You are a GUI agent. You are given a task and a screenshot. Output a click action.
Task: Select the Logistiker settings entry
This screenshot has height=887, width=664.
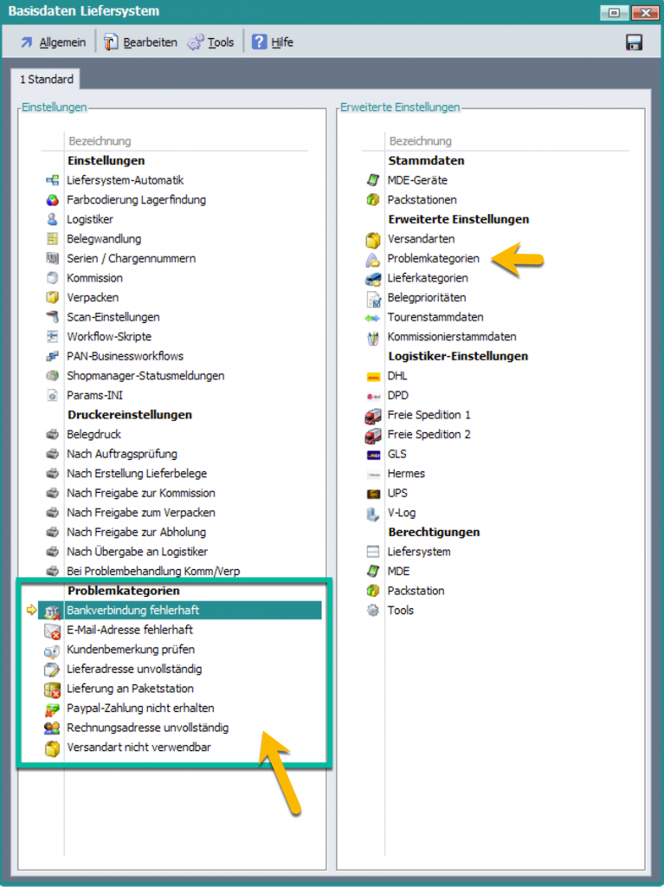point(90,219)
